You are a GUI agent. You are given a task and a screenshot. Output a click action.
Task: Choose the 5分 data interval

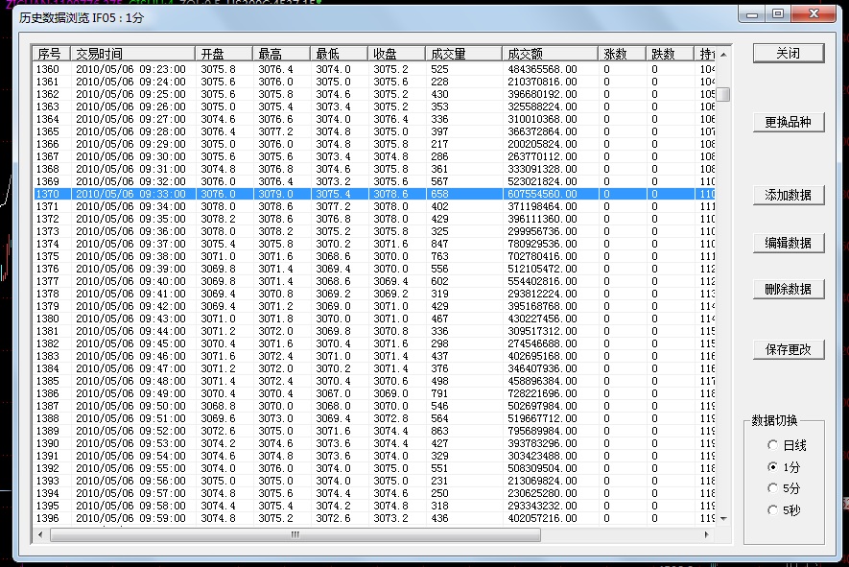773,489
